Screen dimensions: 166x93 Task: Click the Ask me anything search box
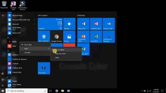(26, 91)
